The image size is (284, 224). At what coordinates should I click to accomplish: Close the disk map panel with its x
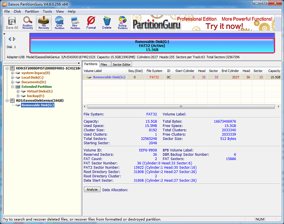4,34
